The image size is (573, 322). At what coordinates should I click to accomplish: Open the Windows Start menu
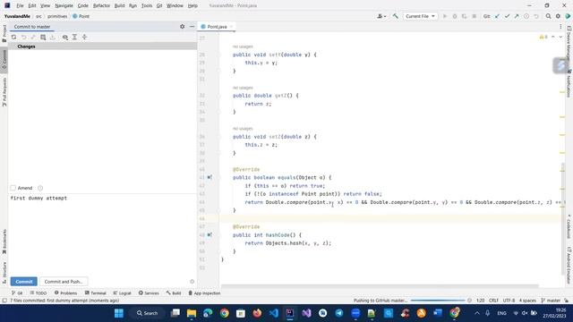point(119,313)
